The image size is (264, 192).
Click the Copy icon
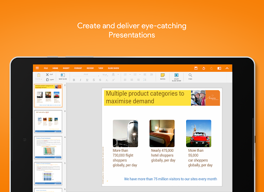click(x=47, y=79)
